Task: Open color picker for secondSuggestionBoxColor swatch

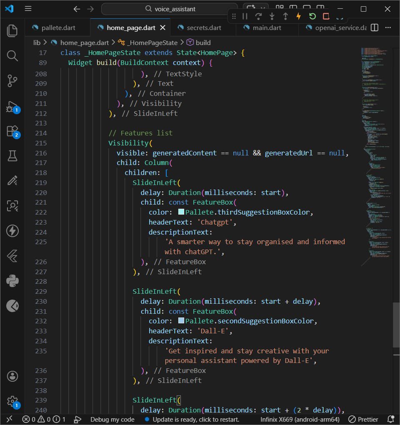Action: [181, 321]
